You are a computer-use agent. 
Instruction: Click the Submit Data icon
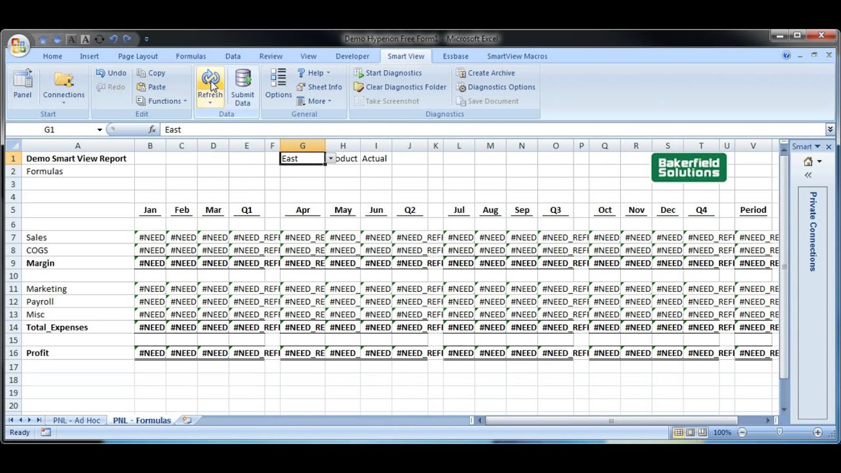242,86
